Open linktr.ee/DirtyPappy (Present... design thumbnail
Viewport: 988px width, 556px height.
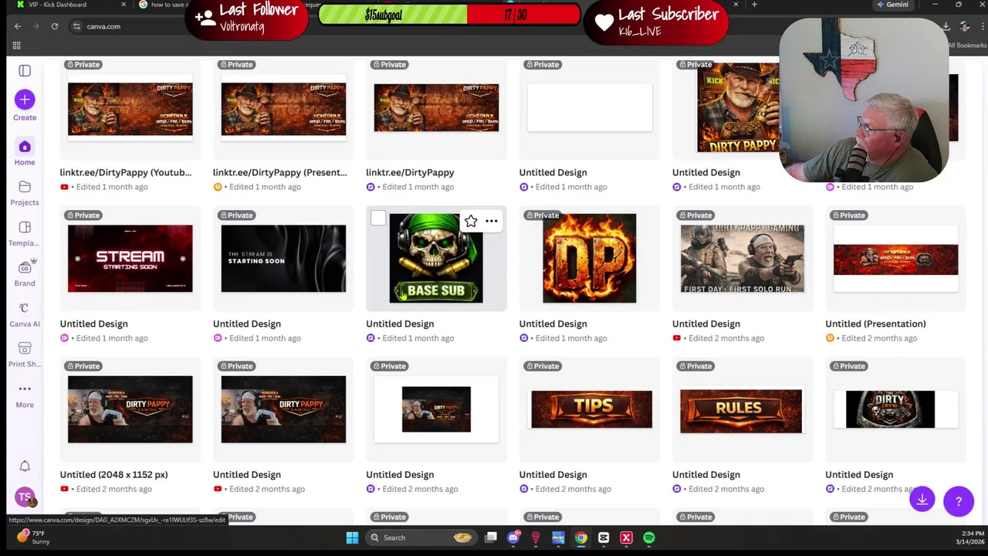click(283, 109)
